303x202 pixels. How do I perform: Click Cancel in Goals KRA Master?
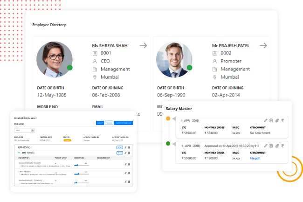109,123
